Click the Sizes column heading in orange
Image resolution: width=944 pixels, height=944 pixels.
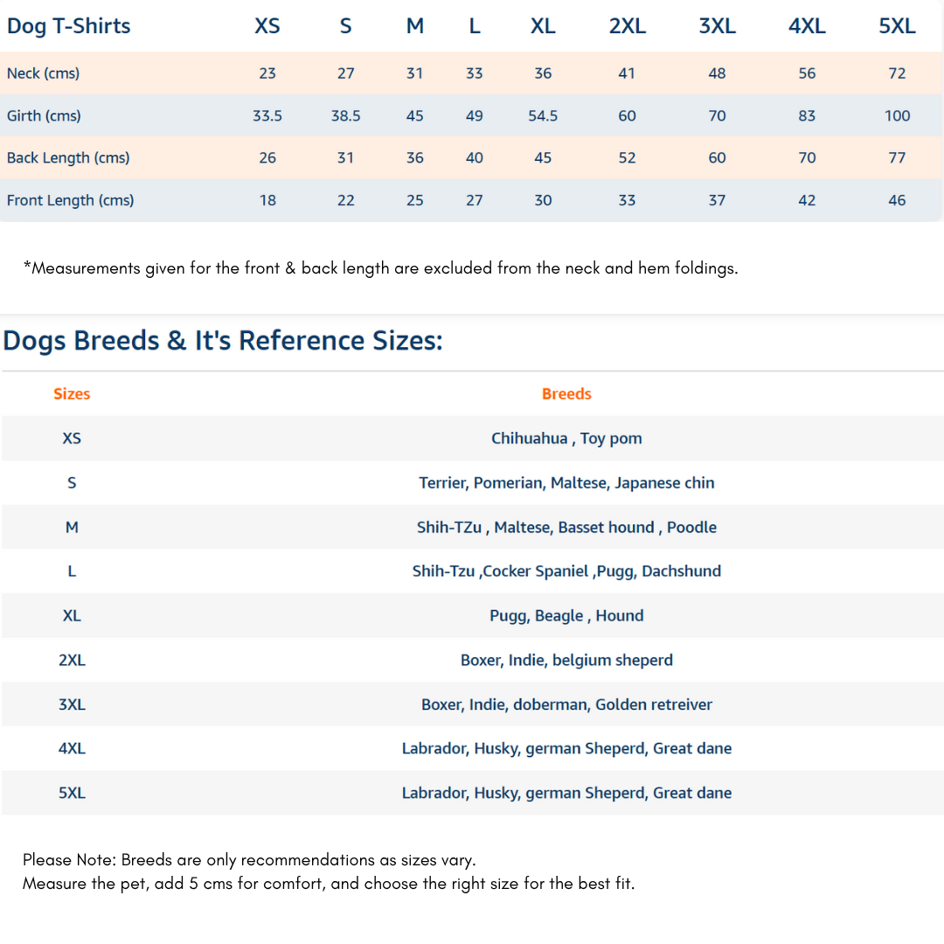tap(72, 394)
